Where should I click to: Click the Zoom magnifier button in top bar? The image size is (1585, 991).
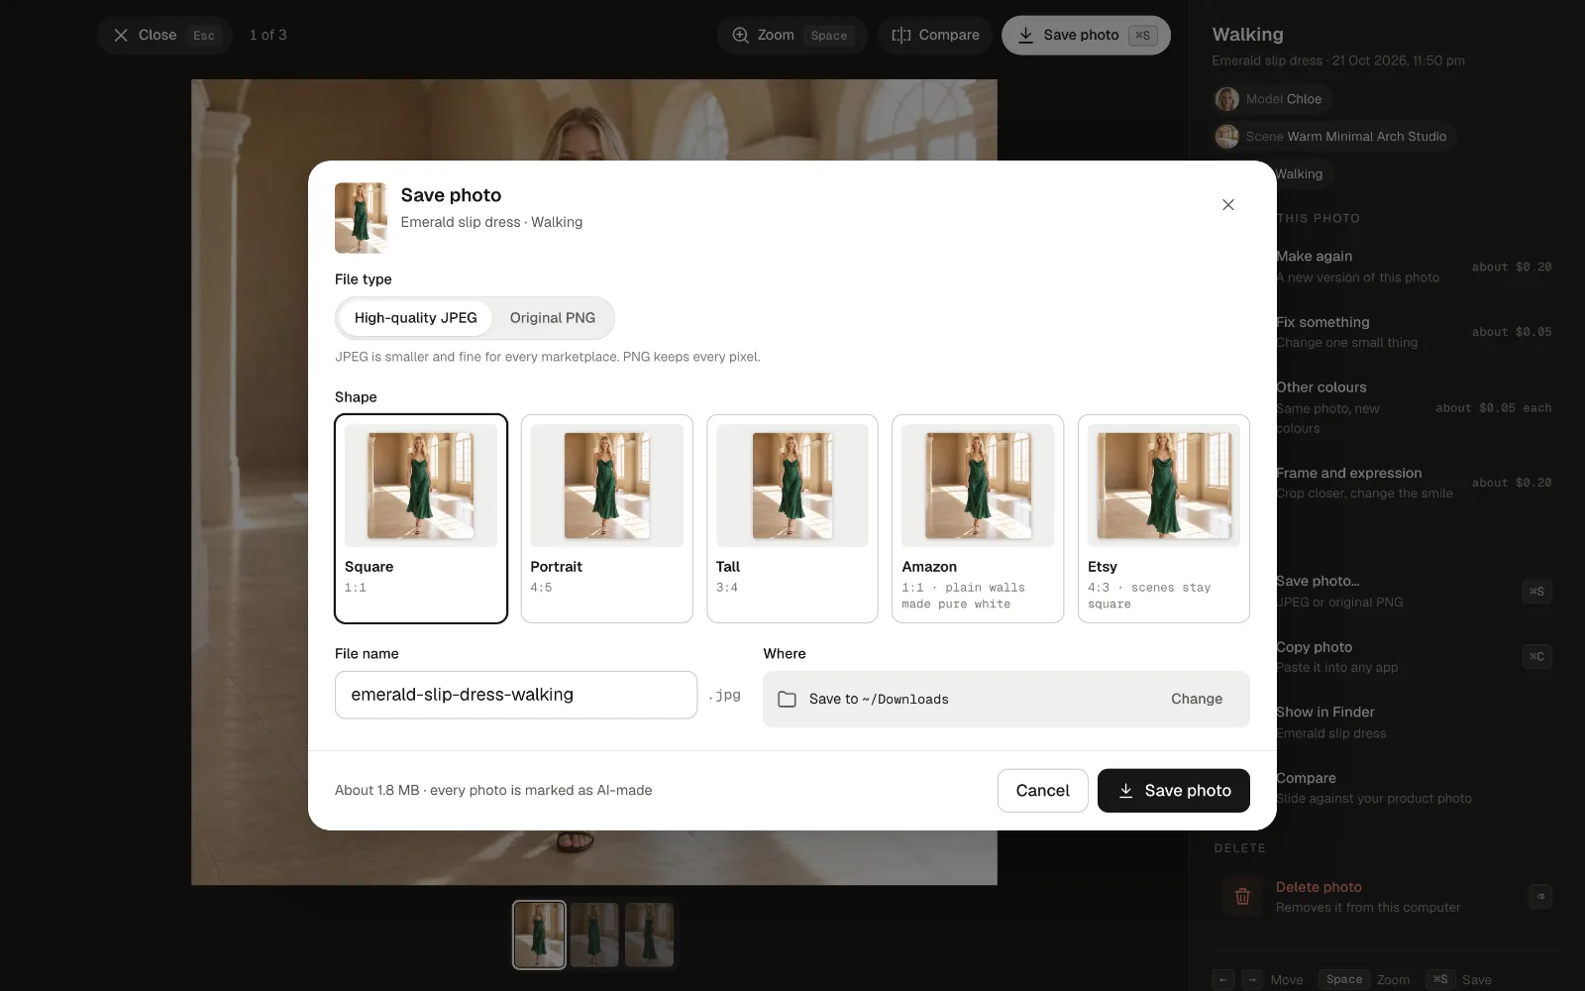tap(792, 36)
